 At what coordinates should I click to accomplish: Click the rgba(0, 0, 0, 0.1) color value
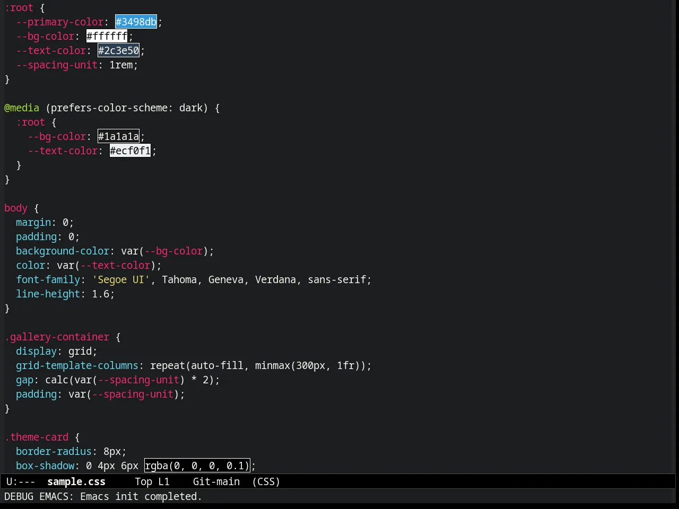click(197, 466)
